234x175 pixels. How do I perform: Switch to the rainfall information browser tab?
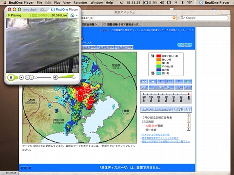click(123, 24)
